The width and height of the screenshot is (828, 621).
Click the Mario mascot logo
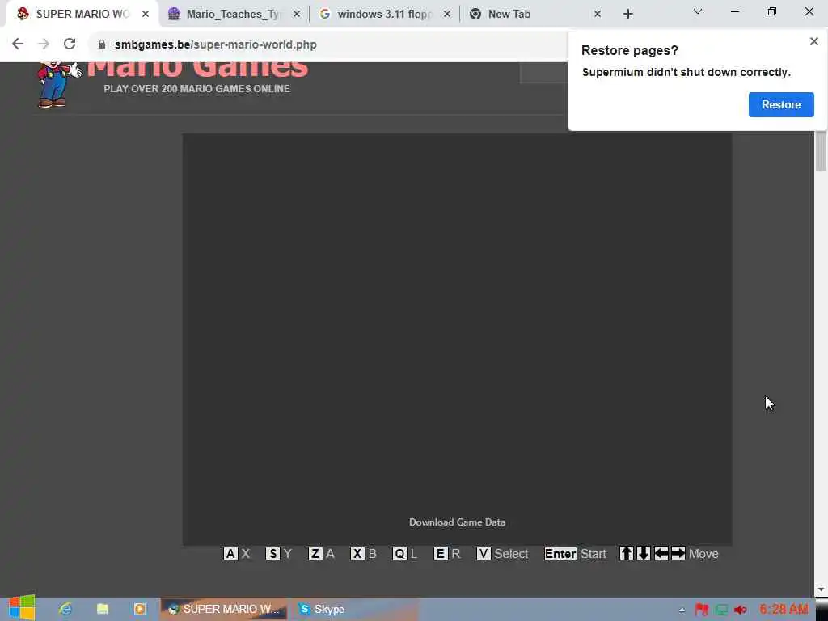(58, 84)
